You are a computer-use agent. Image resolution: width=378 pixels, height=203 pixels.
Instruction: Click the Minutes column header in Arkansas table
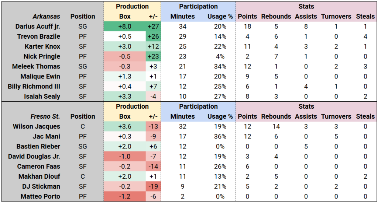click(x=182, y=17)
